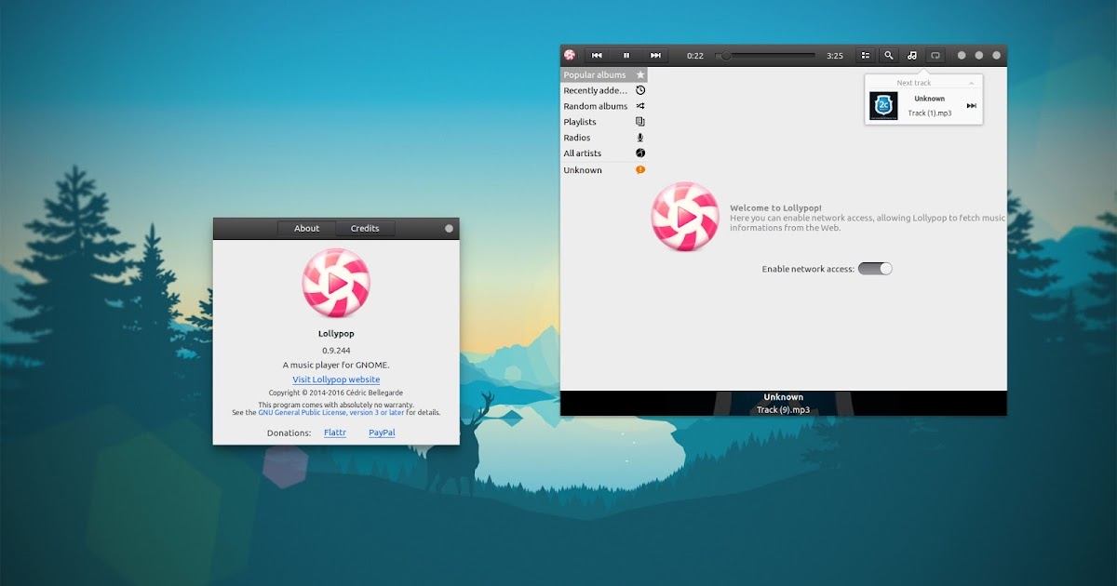Click the stacked copies icon beside Playlists

click(x=639, y=121)
